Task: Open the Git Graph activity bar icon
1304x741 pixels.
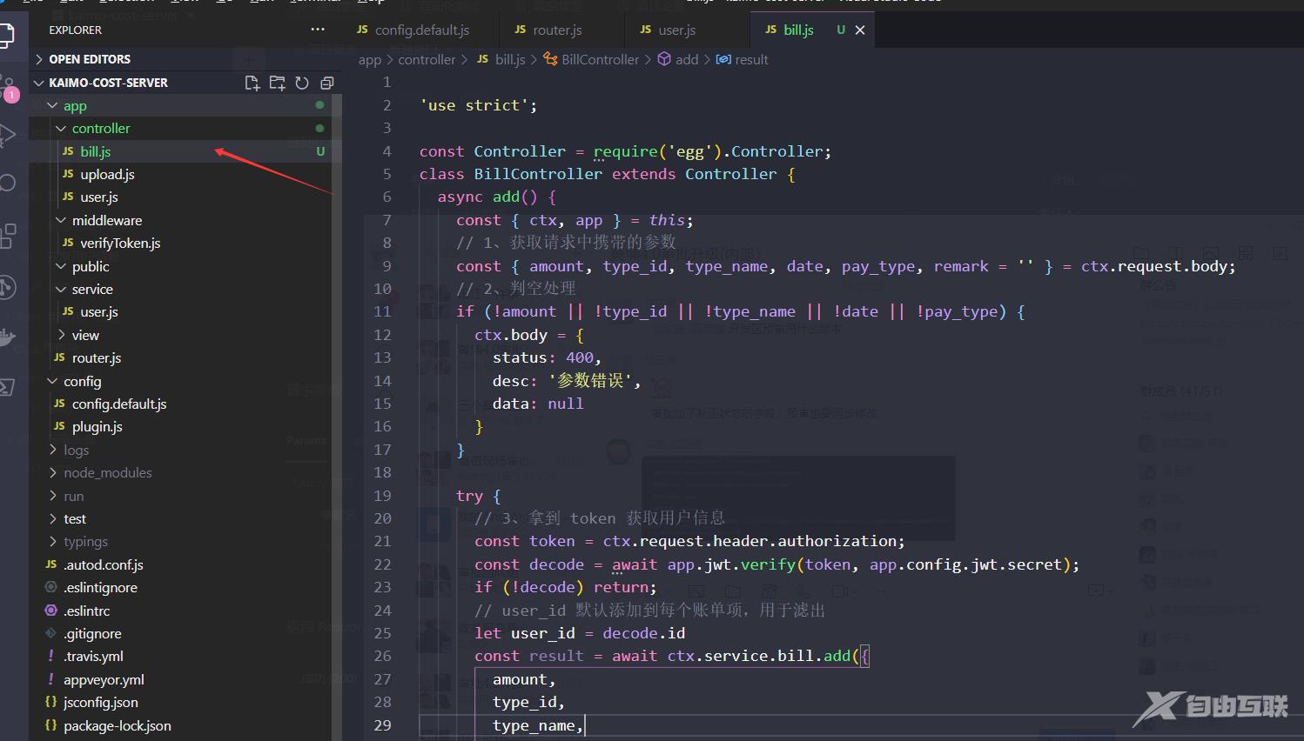Action: [x=8, y=287]
